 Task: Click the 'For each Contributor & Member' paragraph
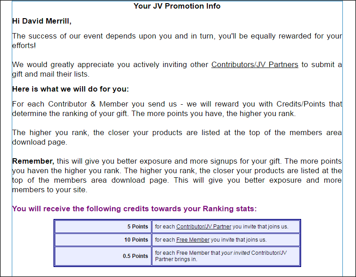coord(177,109)
